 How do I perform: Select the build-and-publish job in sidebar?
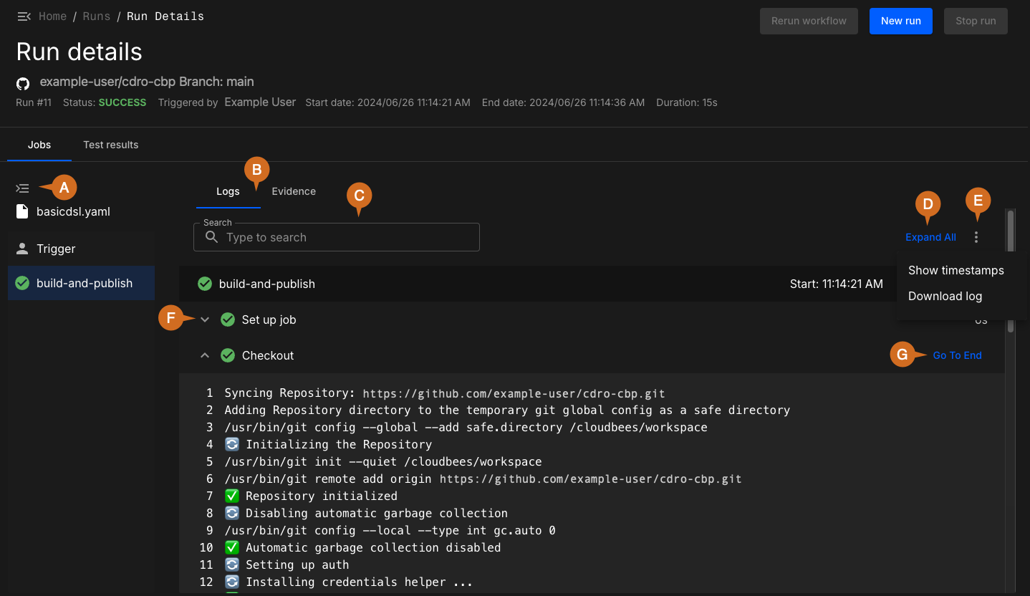(84, 283)
